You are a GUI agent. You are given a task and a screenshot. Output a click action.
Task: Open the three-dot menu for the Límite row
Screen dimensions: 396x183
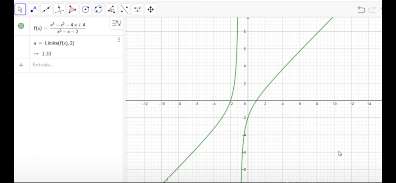[x=119, y=40]
